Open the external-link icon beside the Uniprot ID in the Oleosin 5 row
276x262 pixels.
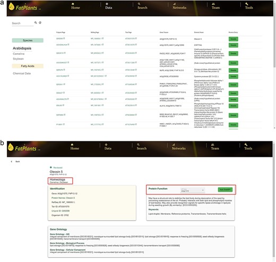64,38
